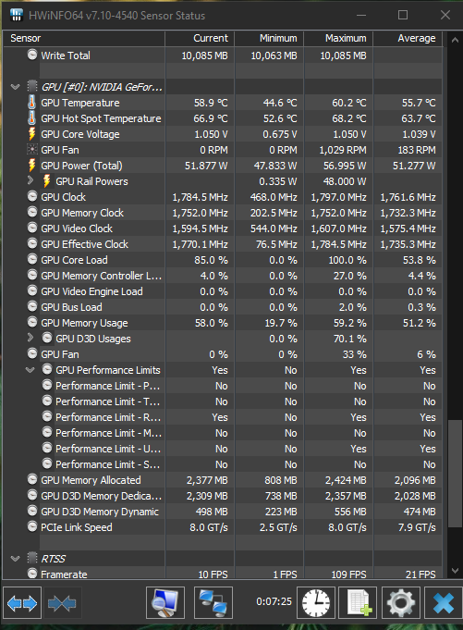Viewport: 463px width, 630px height.
Task: Click the 85.0 % current core load value
Action: tap(211, 260)
